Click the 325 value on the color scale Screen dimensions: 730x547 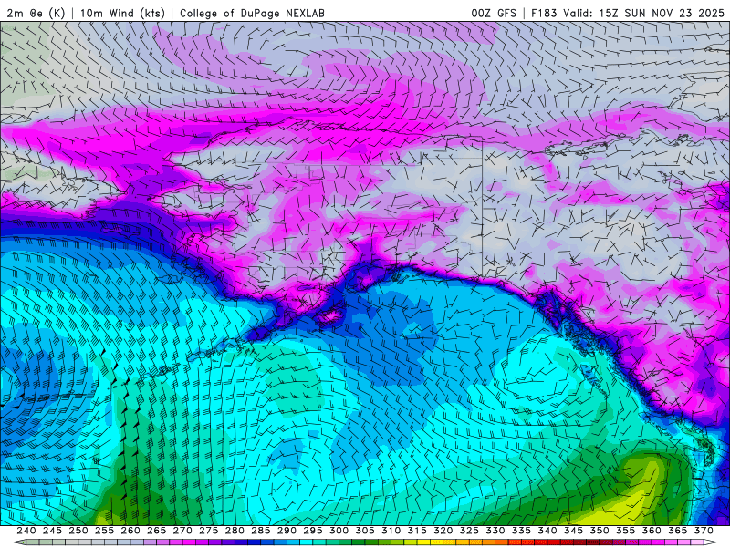[469, 531]
